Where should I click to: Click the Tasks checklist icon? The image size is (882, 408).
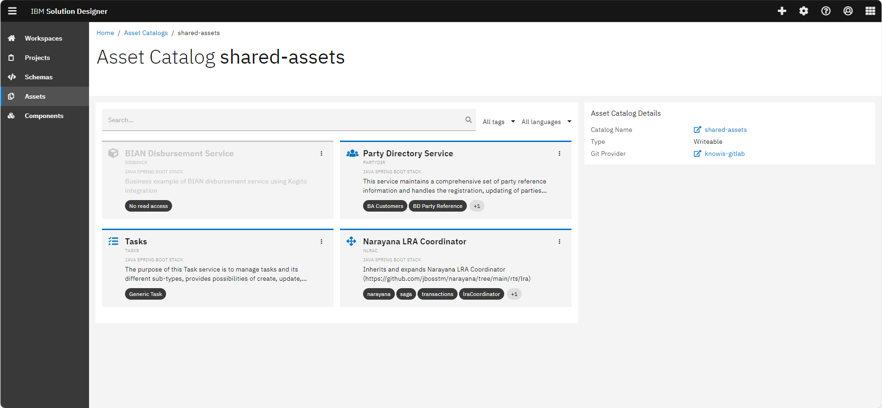[x=113, y=241]
